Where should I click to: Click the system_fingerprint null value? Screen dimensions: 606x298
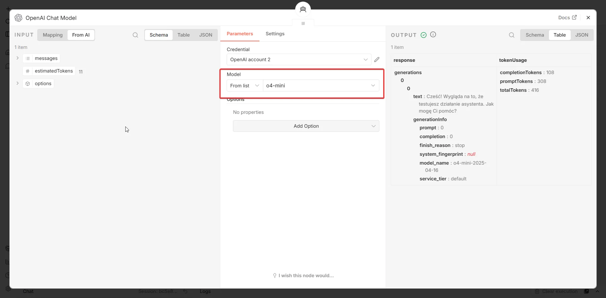[x=471, y=154]
